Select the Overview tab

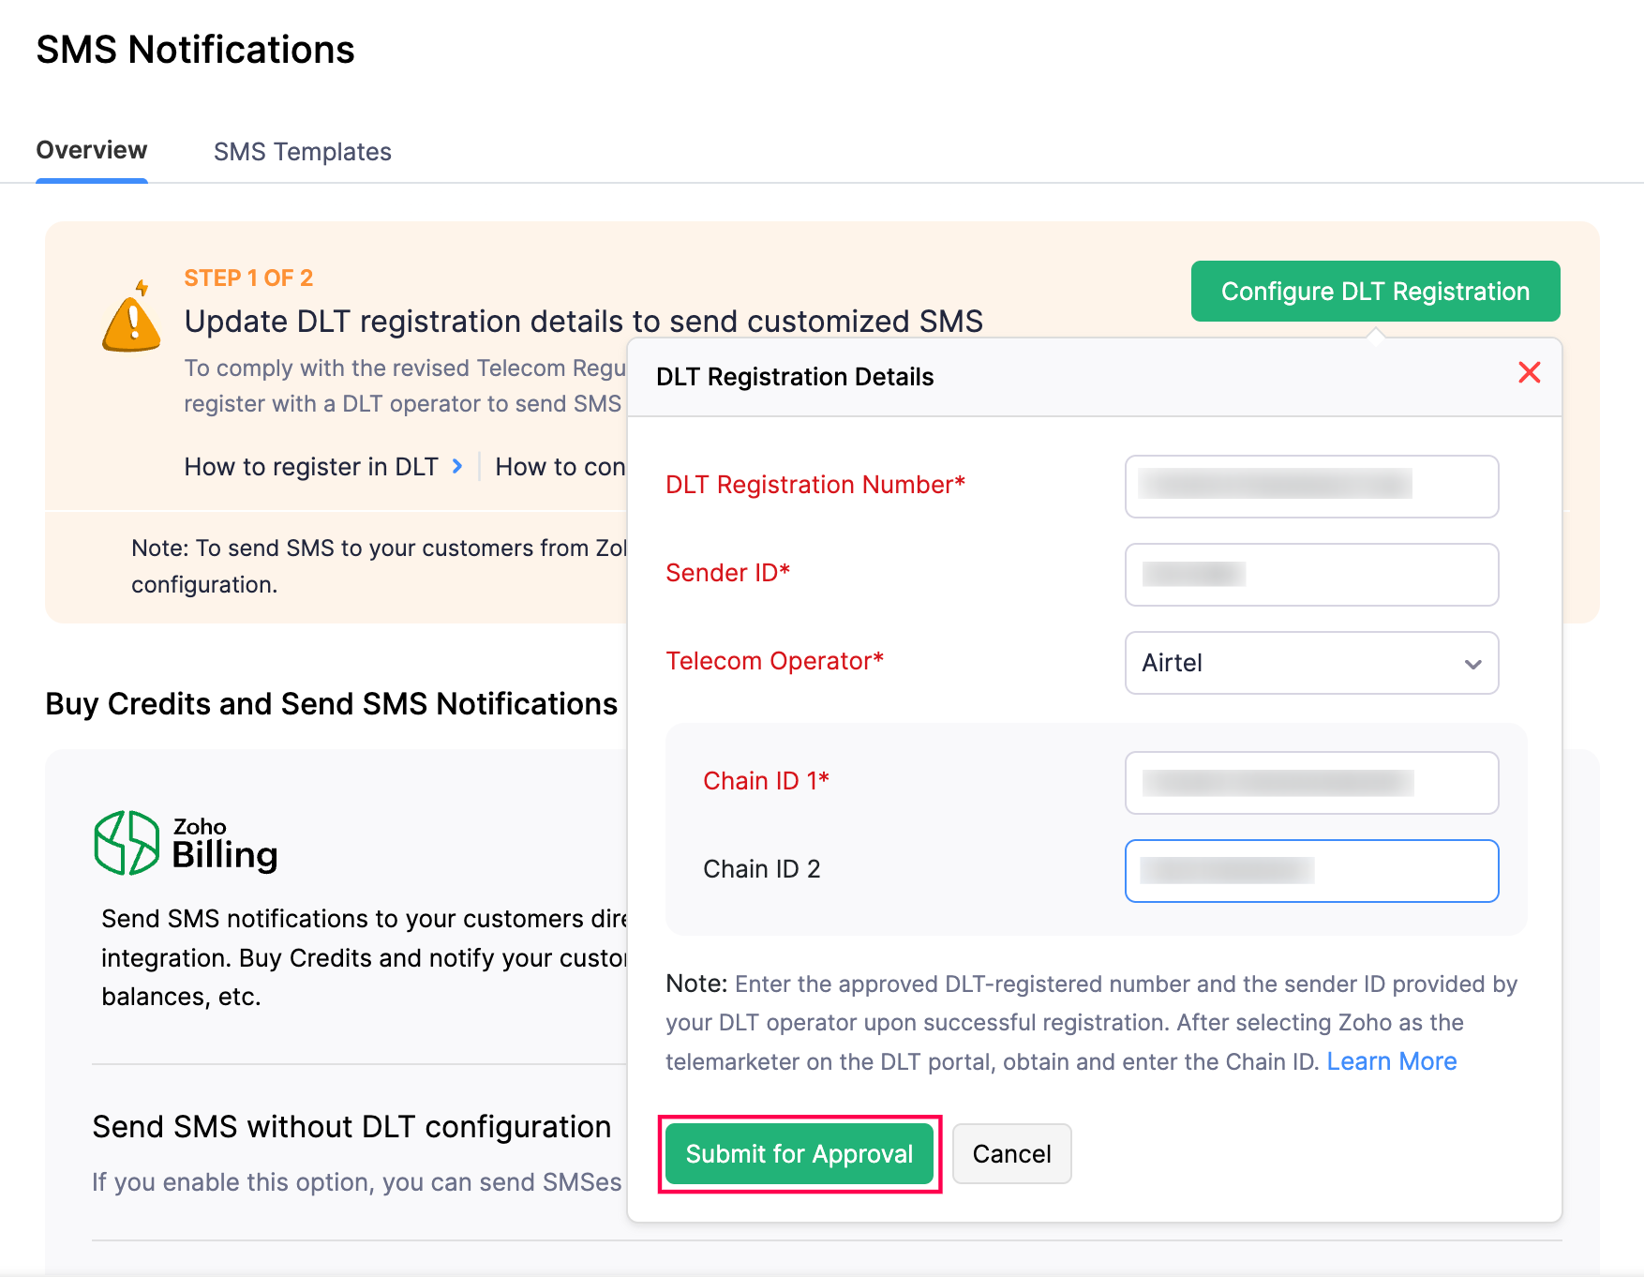[x=91, y=149]
